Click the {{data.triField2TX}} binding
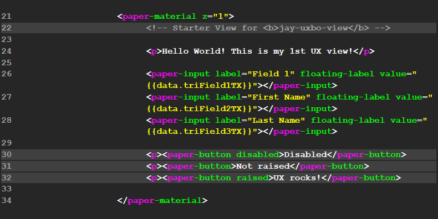Screen dimensions: 438x219 [x=200, y=108]
